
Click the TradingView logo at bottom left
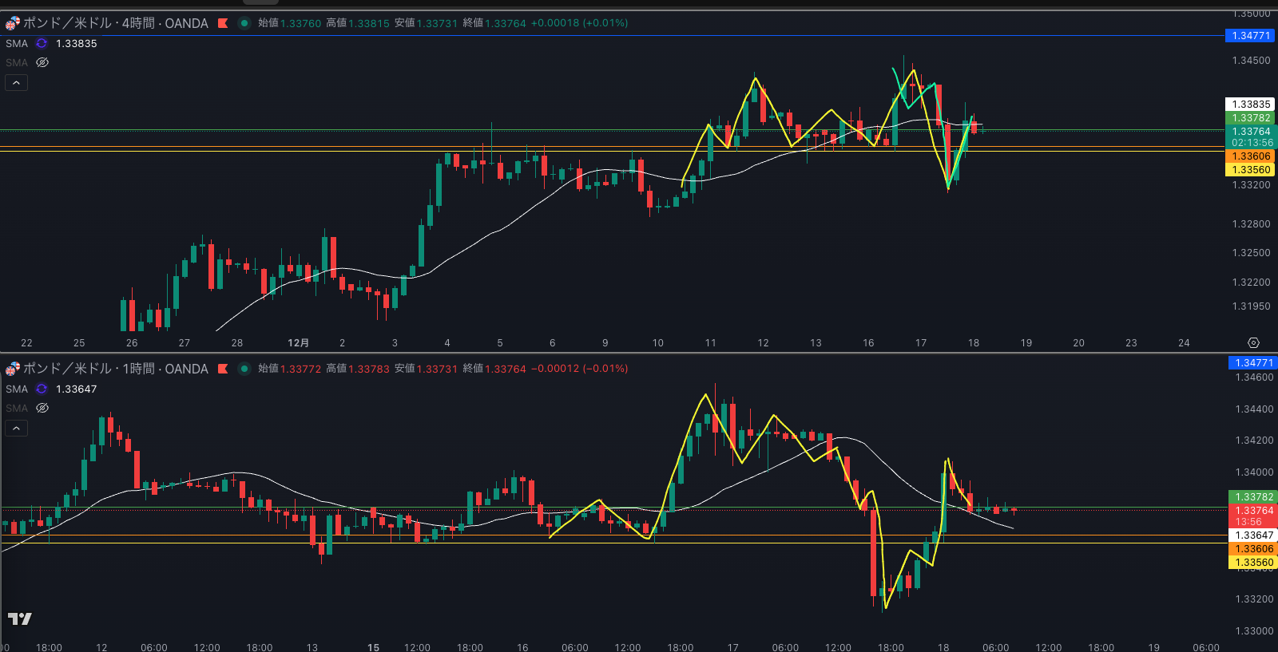point(20,618)
